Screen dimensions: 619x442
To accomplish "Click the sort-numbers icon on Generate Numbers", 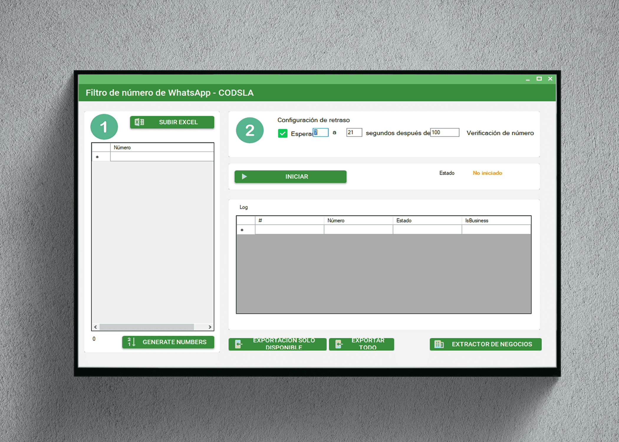I will pos(131,342).
